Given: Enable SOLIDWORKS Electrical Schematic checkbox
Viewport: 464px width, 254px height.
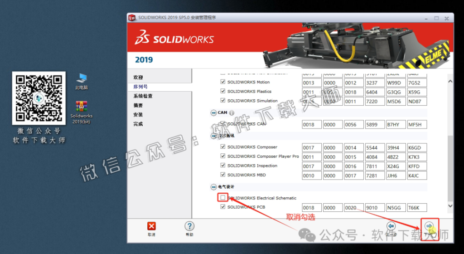Looking at the screenshot, I should [223, 197].
